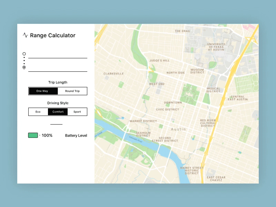Image resolution: width=276 pixels, height=207 pixels.
Task: Click the dotted connector between origin and destination icons
Action: 24,60
